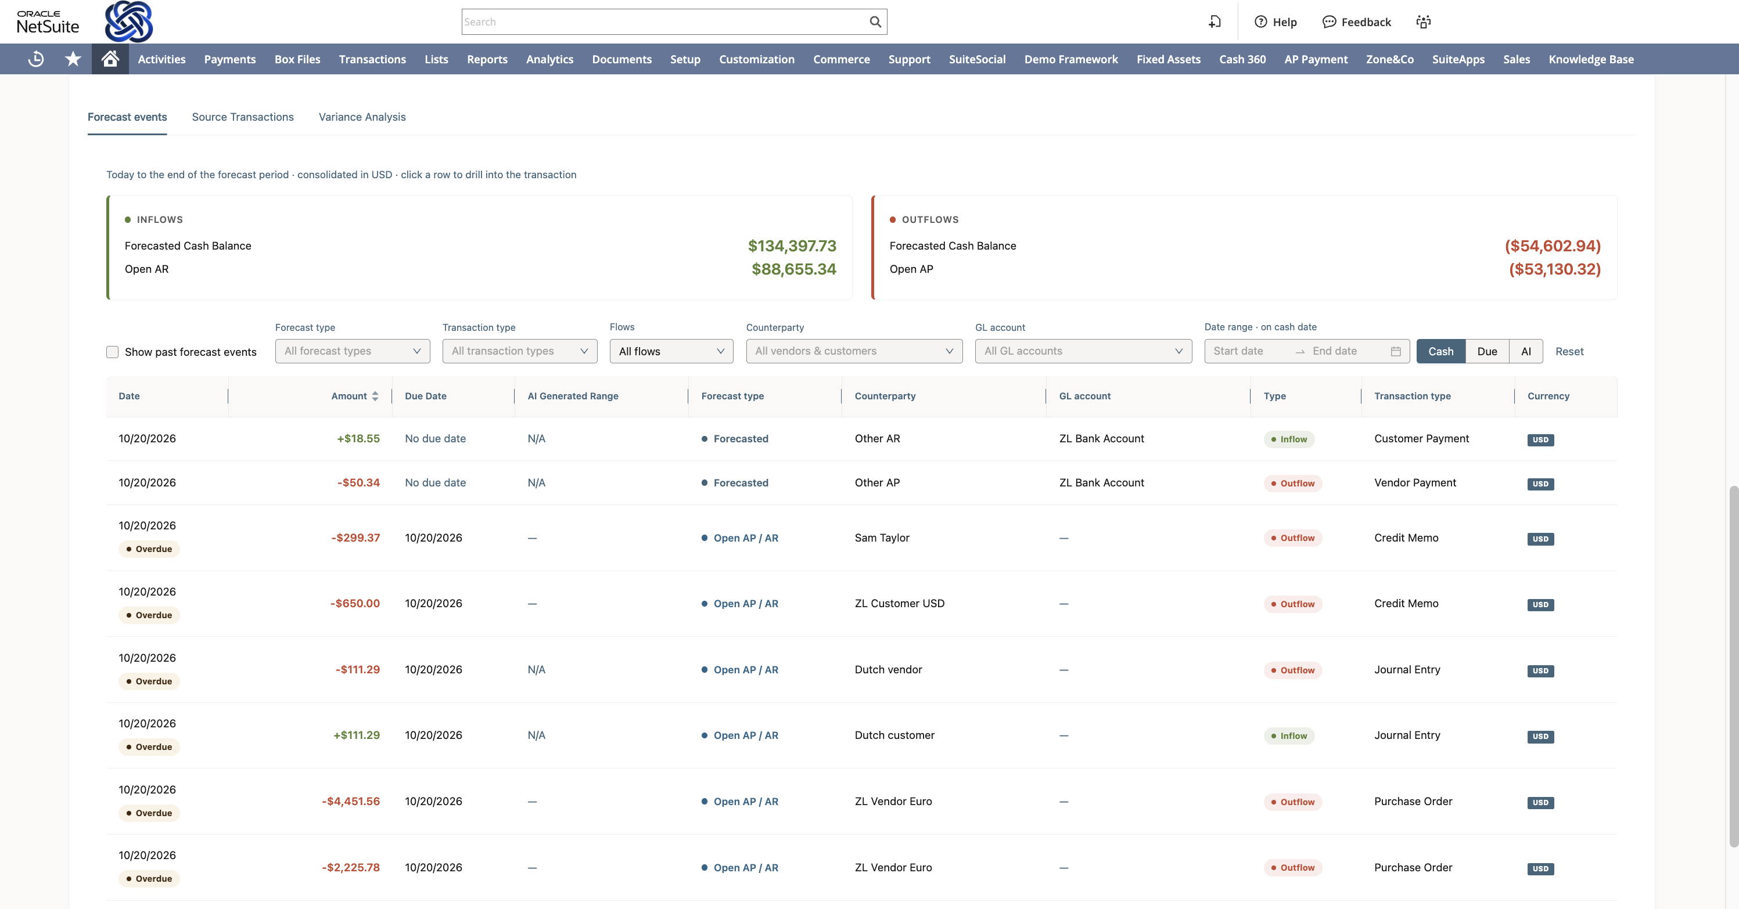Open the date range calendar icon
Viewport: 1739px width, 909px height.
point(1395,351)
